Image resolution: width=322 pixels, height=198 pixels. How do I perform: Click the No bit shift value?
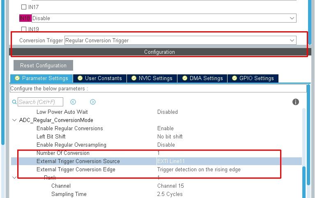[170, 136]
